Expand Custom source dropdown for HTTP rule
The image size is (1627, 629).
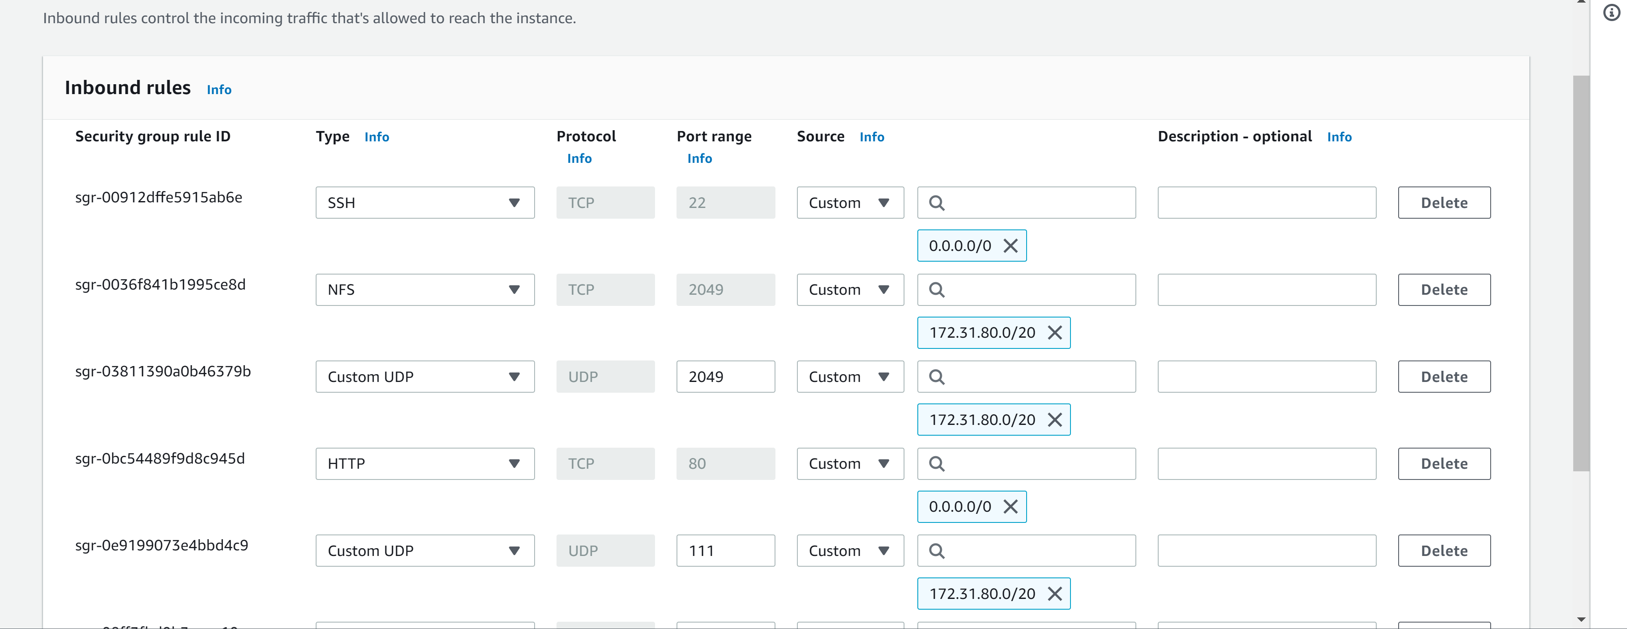point(849,464)
